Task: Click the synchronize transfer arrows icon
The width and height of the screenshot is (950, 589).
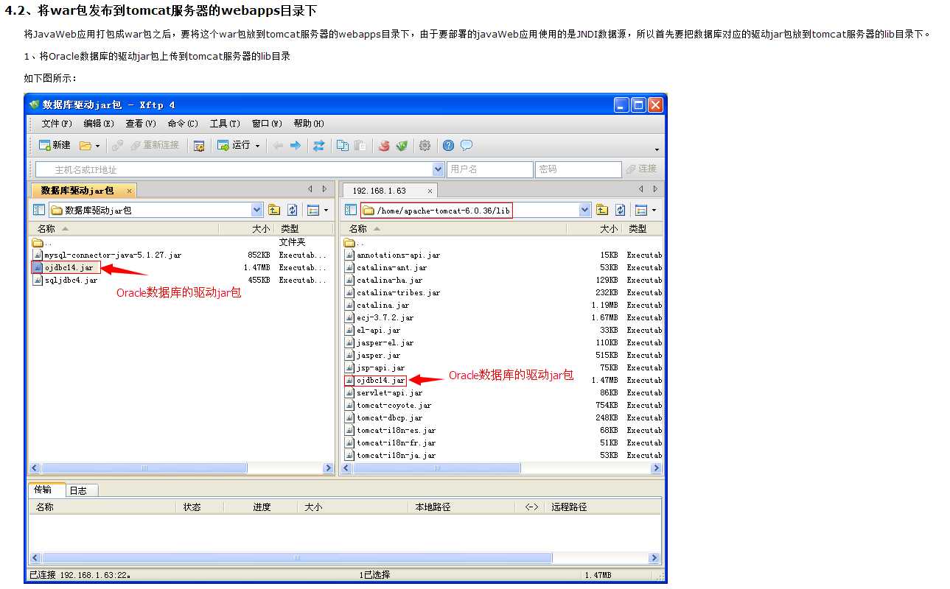Action: click(x=318, y=146)
